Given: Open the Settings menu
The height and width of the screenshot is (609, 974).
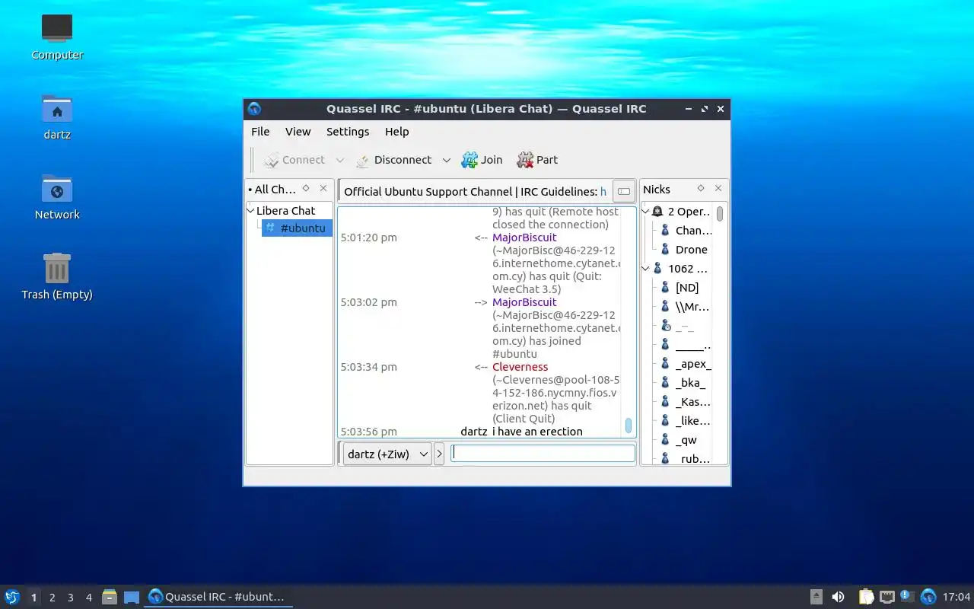Looking at the screenshot, I should 348,132.
